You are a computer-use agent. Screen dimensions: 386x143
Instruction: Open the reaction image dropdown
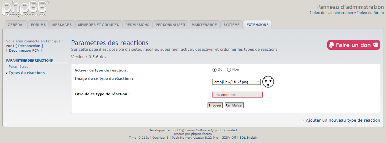point(236,82)
